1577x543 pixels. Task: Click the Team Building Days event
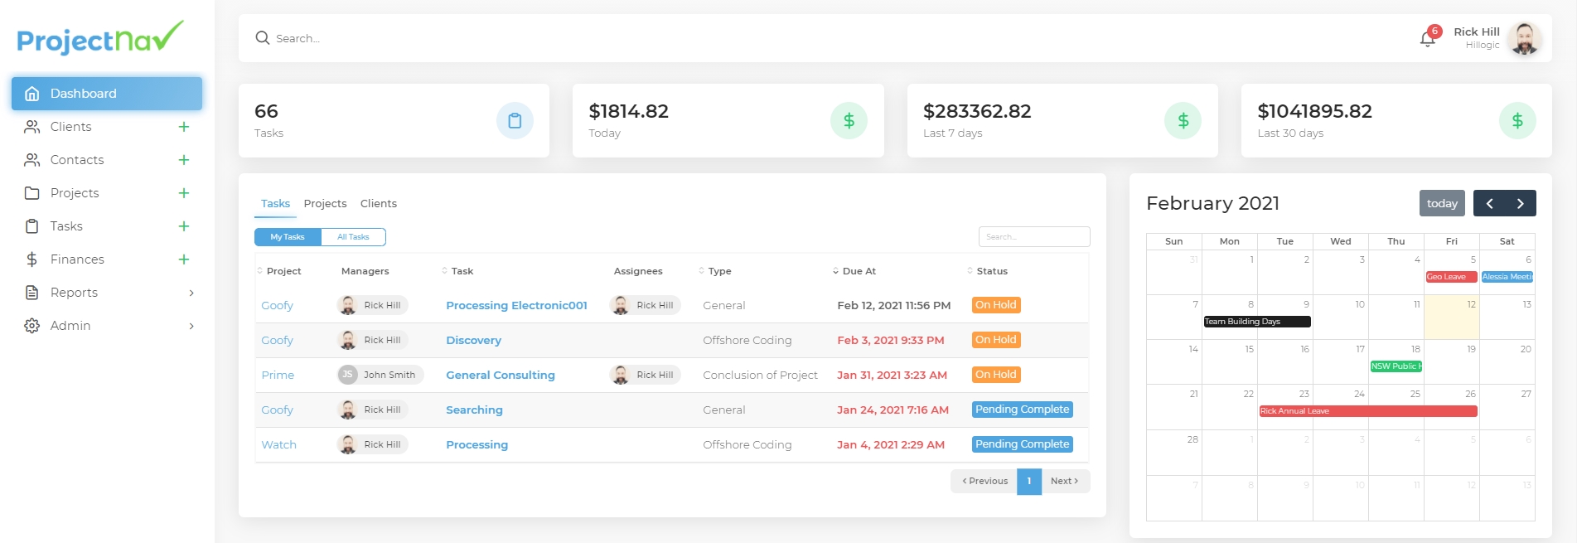pyautogui.click(x=1257, y=322)
